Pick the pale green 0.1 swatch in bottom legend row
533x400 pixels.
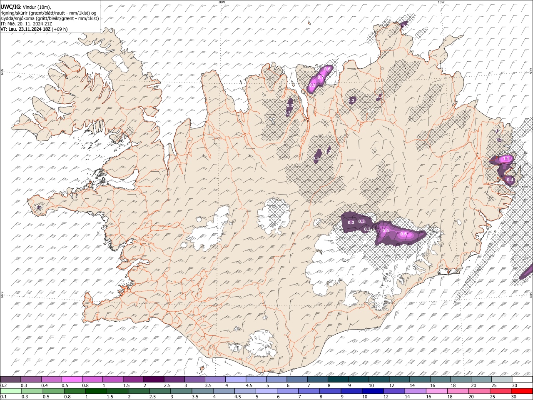(x=11, y=391)
